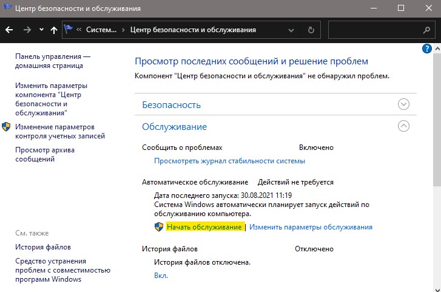
Task: Click the vertical scrollbar thumb
Action: [x=437, y=120]
